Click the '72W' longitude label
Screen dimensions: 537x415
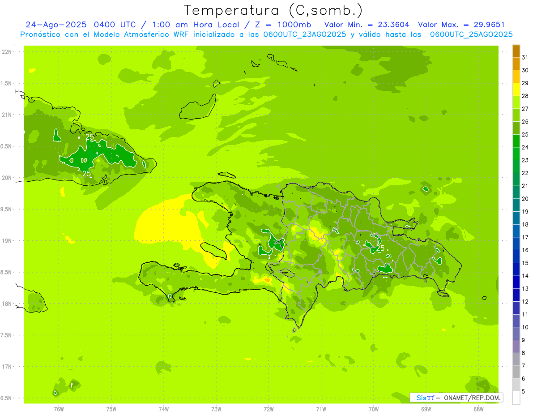(268, 409)
